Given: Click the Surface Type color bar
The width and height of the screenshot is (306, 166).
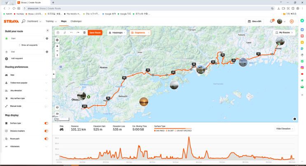Looking at the screenshot, I should coord(173,129).
